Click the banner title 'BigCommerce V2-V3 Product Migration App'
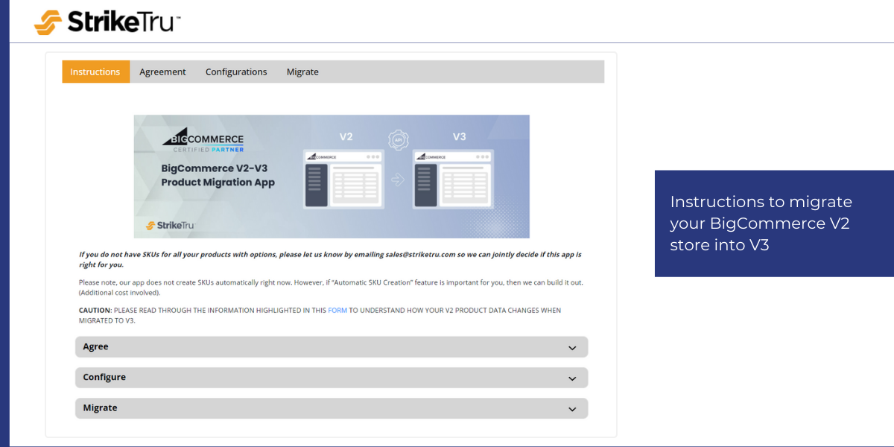Viewport: 894px width, 447px height. pos(218,175)
